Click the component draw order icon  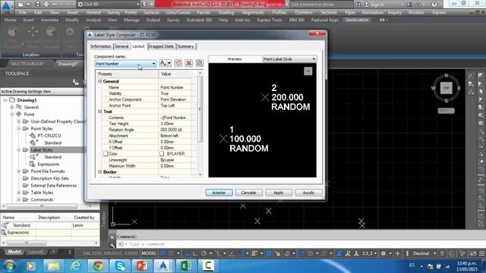click(199, 63)
